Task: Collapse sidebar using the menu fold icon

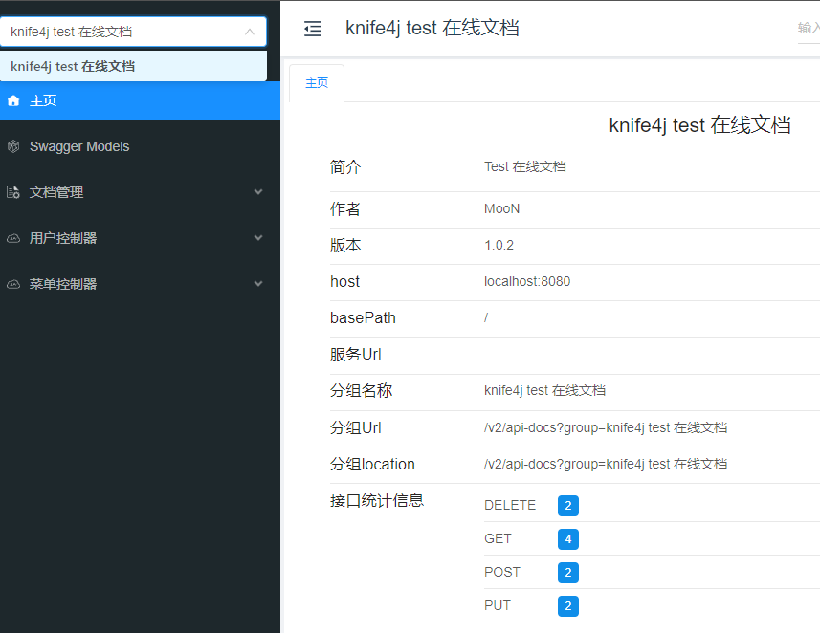Action: (x=313, y=29)
